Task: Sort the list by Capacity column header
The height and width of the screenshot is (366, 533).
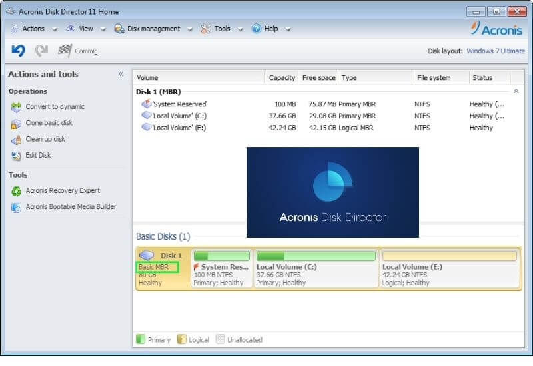Action: 282,78
